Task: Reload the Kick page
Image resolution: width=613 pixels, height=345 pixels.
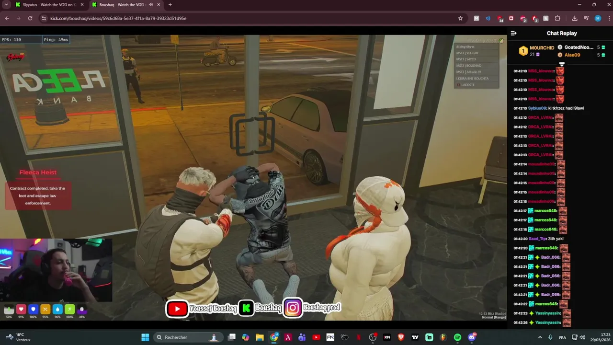Action: pyautogui.click(x=30, y=18)
